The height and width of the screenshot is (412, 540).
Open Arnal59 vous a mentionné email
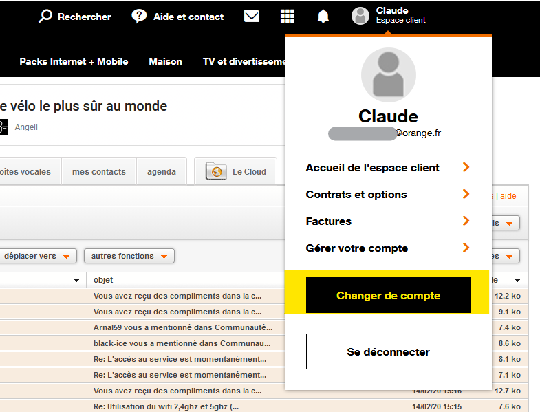(183, 327)
